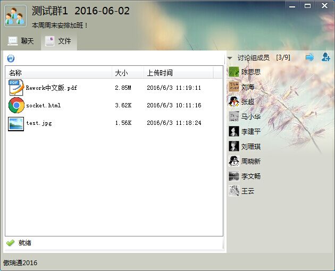Screen dimensions: 335x271
Task: Switch to the 文件 tab
Action: (58, 41)
